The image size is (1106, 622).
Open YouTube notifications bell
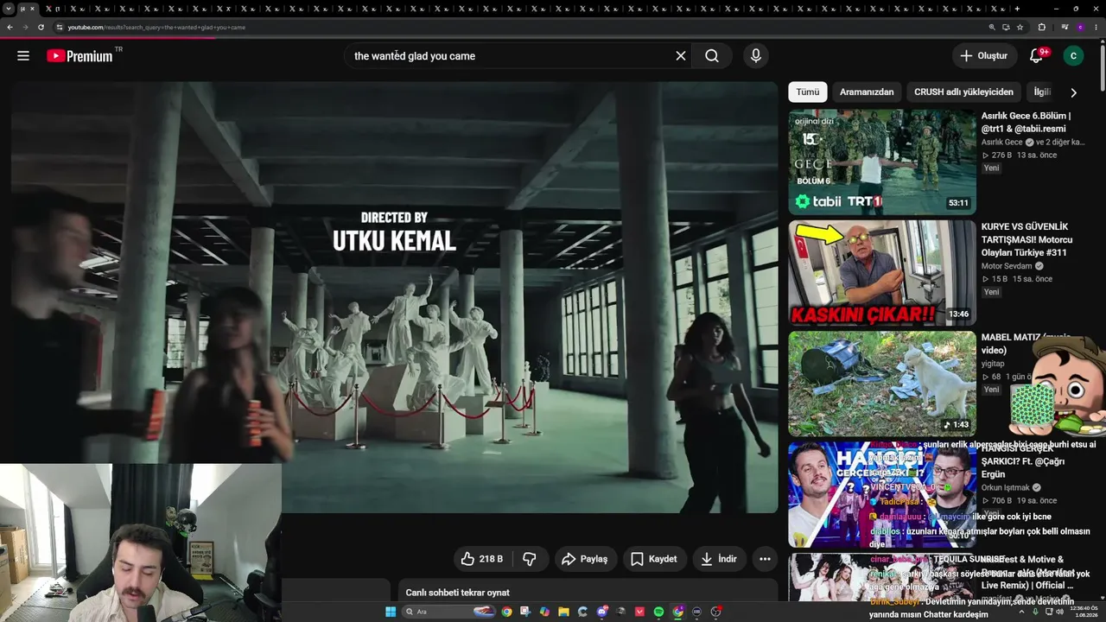click(1037, 56)
